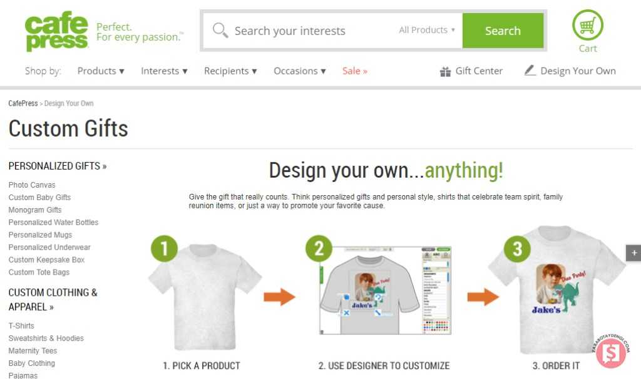Image resolution: width=641 pixels, height=379 pixels.
Task: Click the green Search button
Action: pyautogui.click(x=503, y=31)
